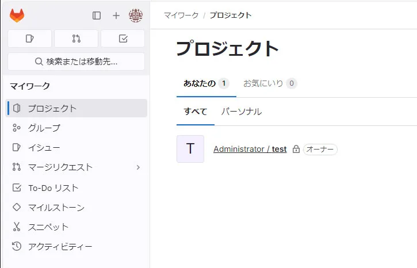Switch to the パーソナル tab

(x=242, y=112)
